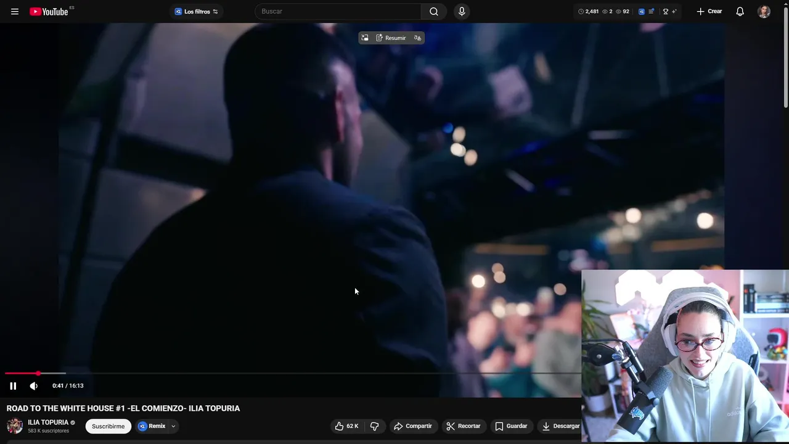This screenshot has width=789, height=444.
Task: Subscribe with the Suscribirme button
Action: tap(108, 426)
